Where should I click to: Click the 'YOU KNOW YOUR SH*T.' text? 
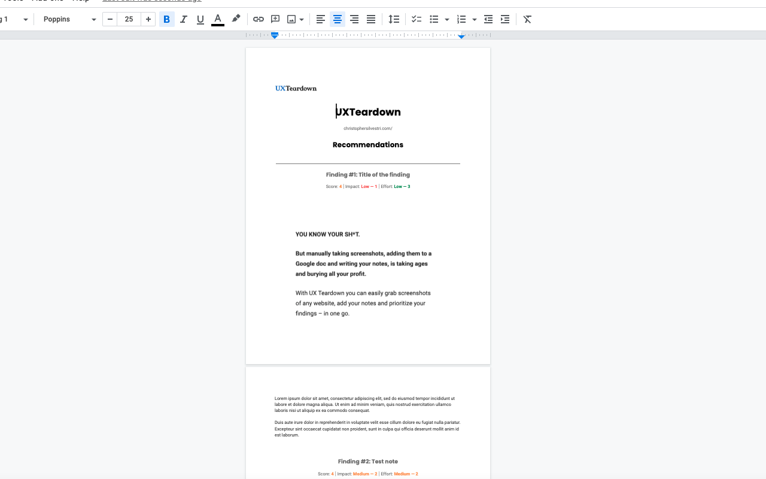pyautogui.click(x=327, y=234)
